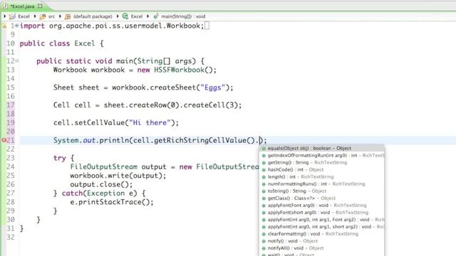Click green method icon beside getString()

click(x=264, y=163)
